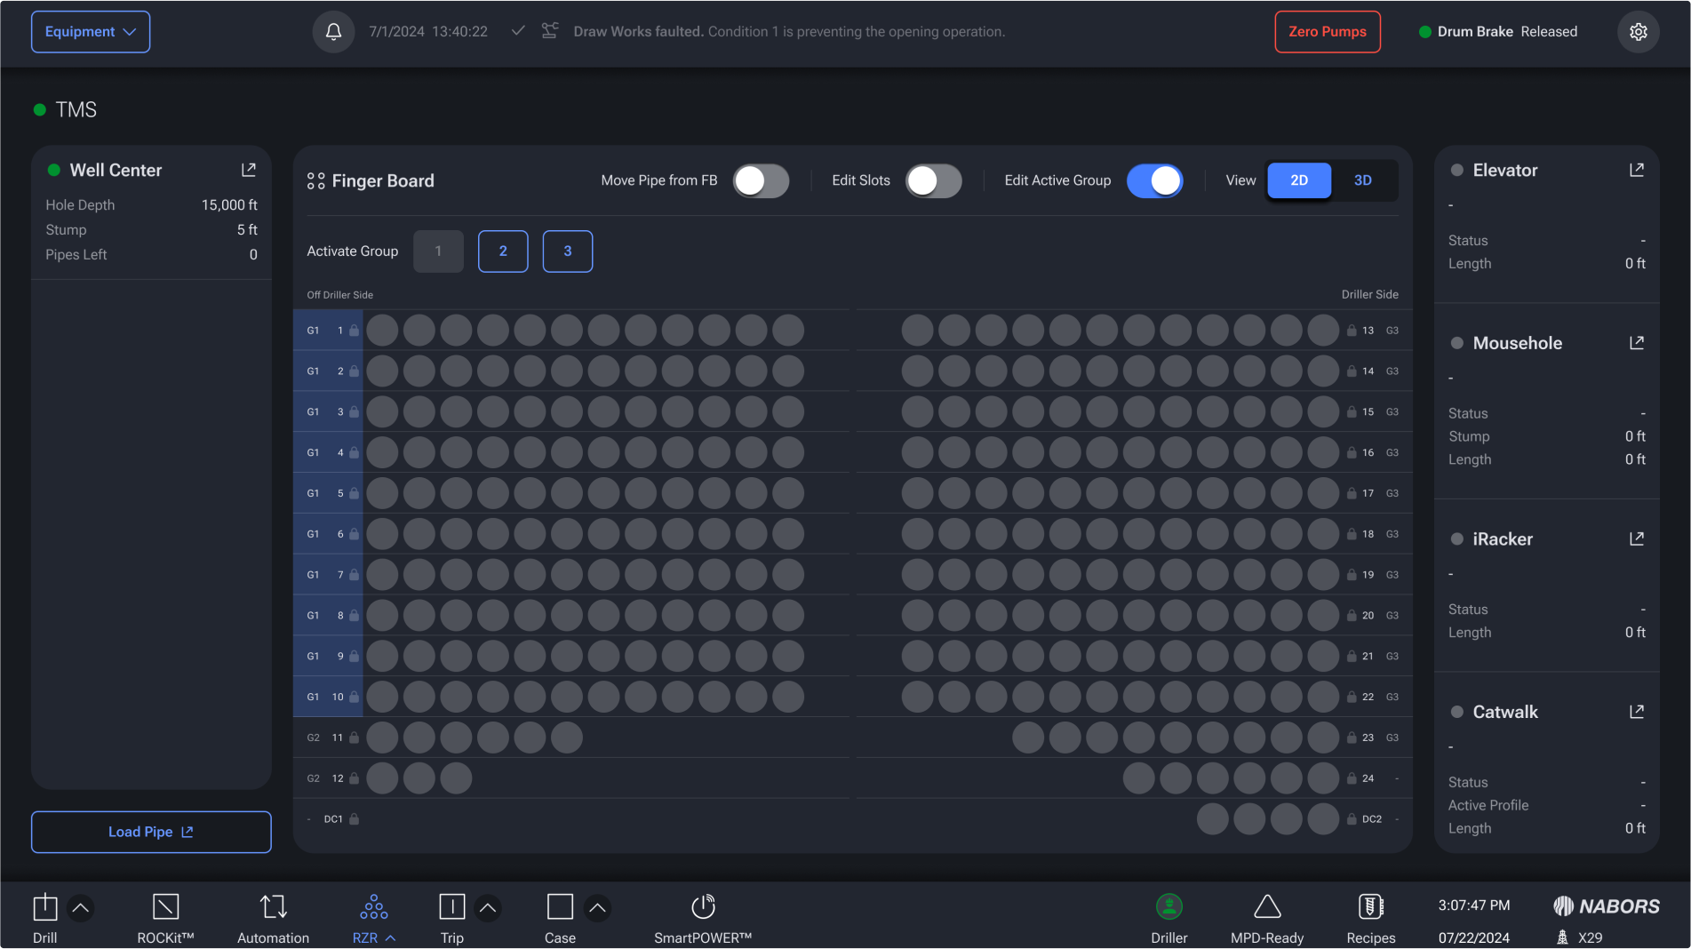
Task: Click the Draw Works faulted message
Action: (789, 32)
